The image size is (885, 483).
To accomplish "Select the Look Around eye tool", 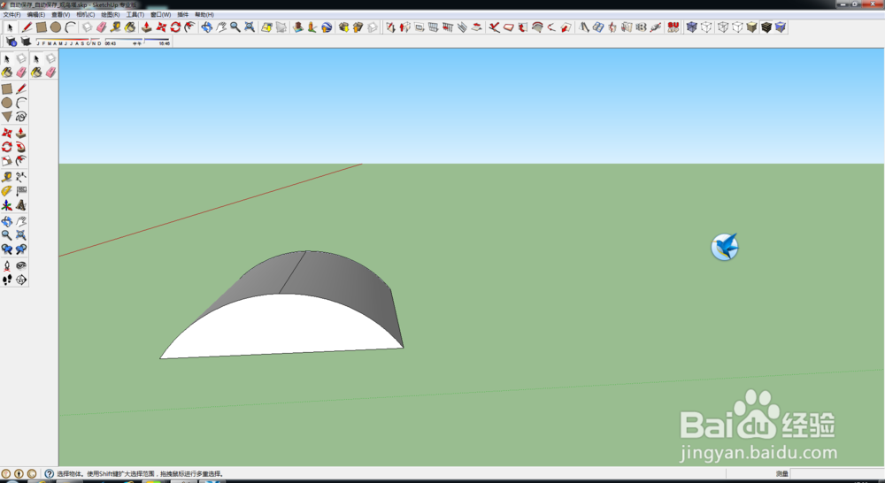I will [x=21, y=265].
